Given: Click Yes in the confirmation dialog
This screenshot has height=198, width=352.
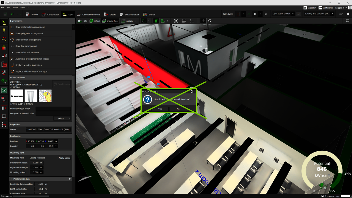Looking at the screenshot, I should pos(160,109).
